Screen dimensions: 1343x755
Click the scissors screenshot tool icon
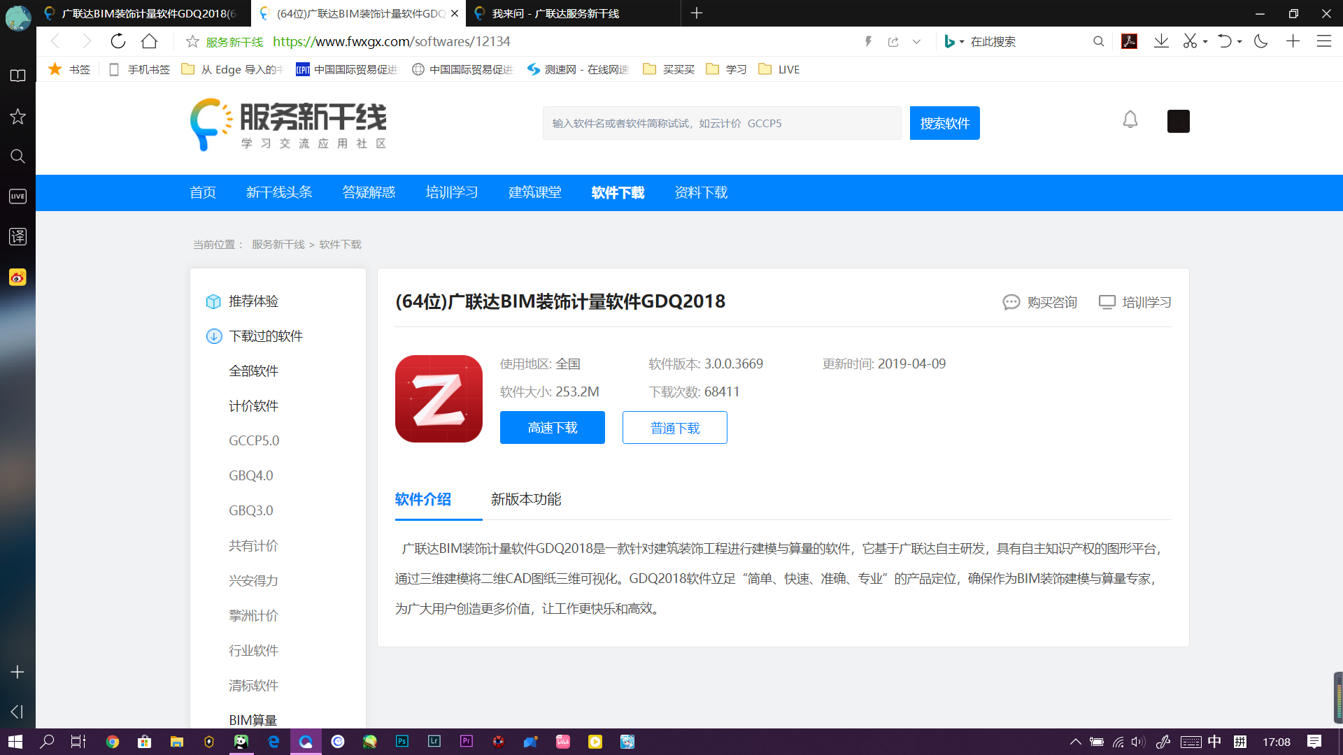click(x=1190, y=41)
